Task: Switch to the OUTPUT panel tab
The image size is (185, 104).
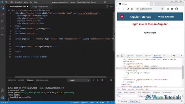Action: (21, 80)
